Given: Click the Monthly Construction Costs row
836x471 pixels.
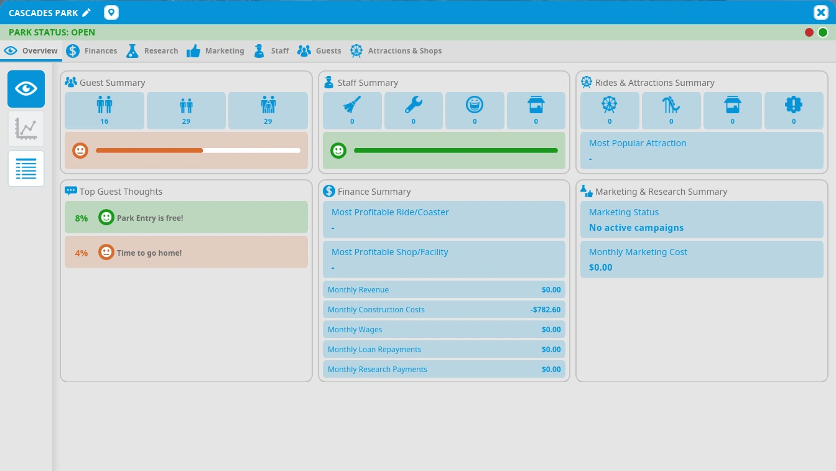Looking at the screenshot, I should point(444,310).
